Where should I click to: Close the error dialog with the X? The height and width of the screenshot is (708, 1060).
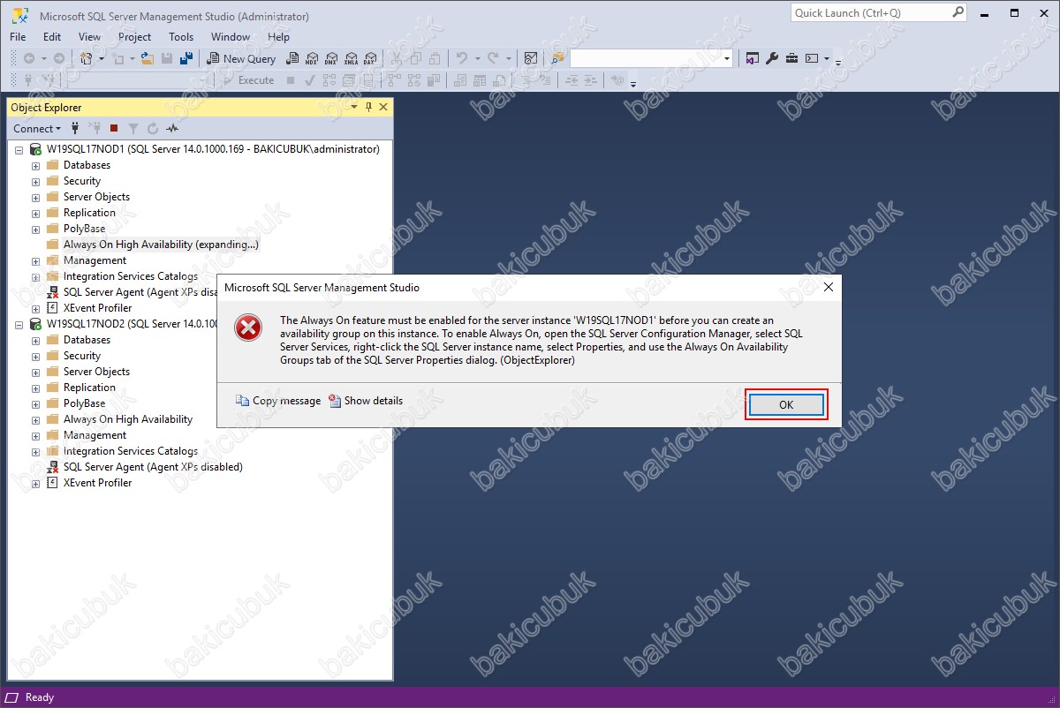click(828, 287)
